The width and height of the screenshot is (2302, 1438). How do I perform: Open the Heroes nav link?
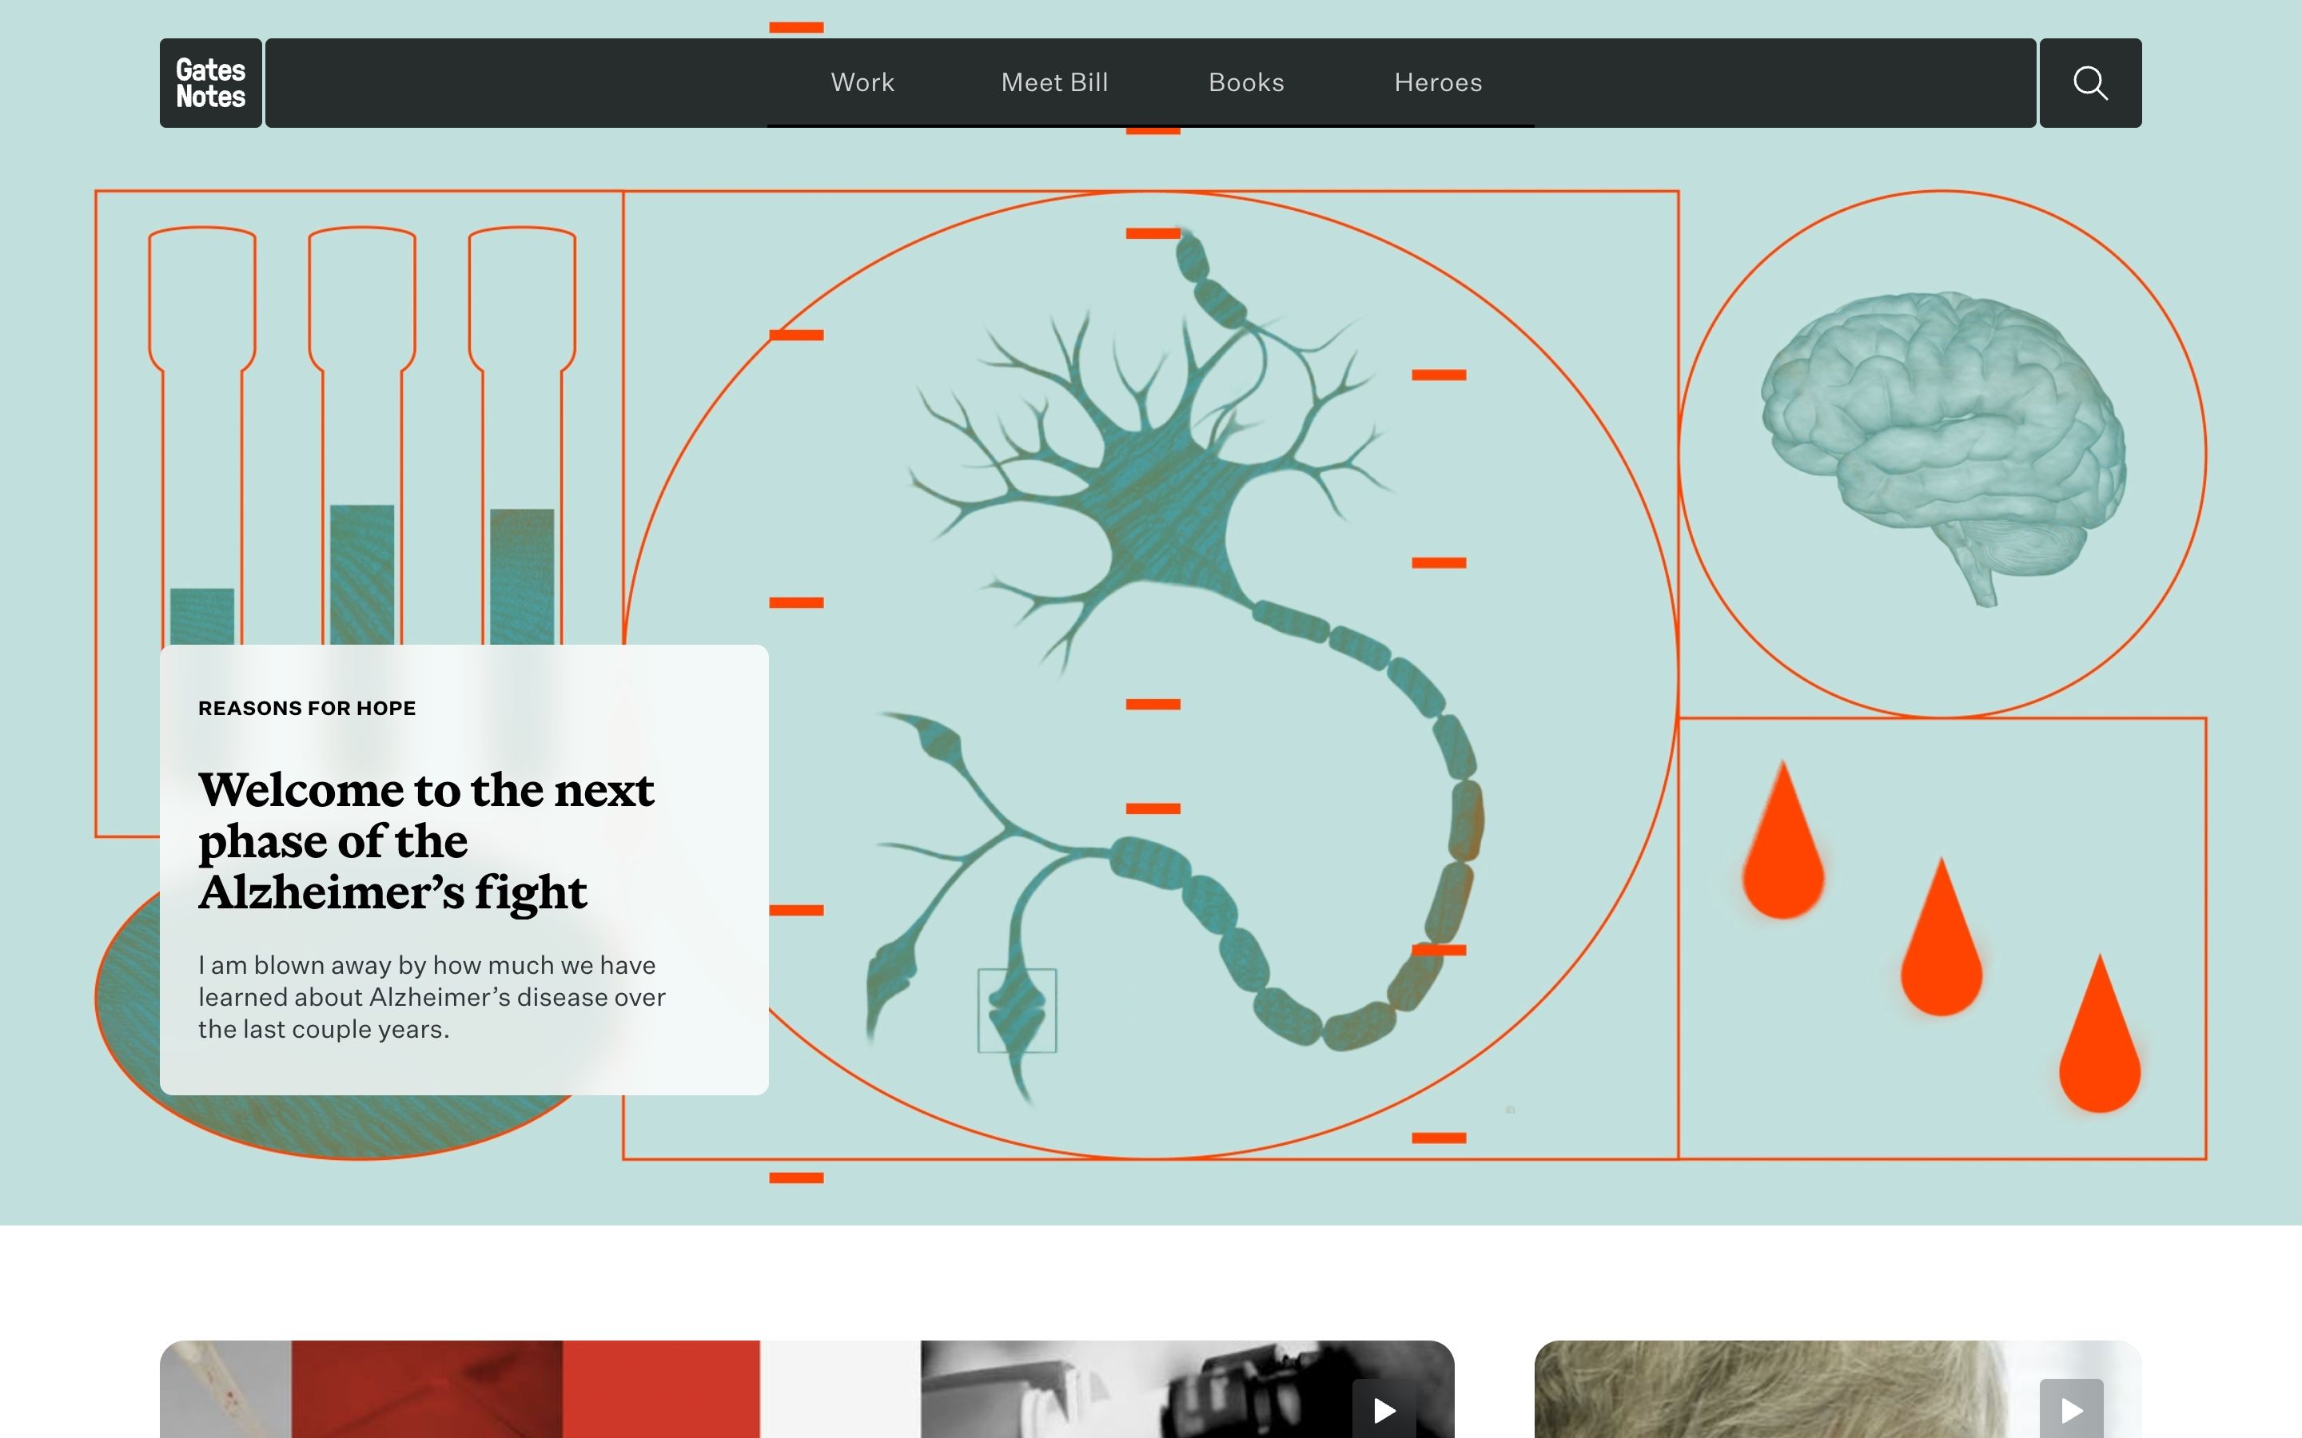tap(1437, 83)
